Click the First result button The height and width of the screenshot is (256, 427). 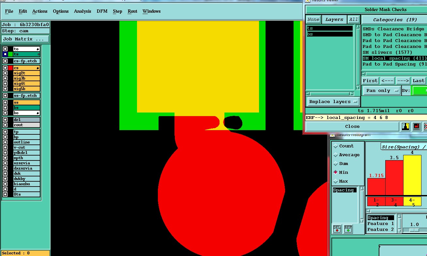coord(370,81)
